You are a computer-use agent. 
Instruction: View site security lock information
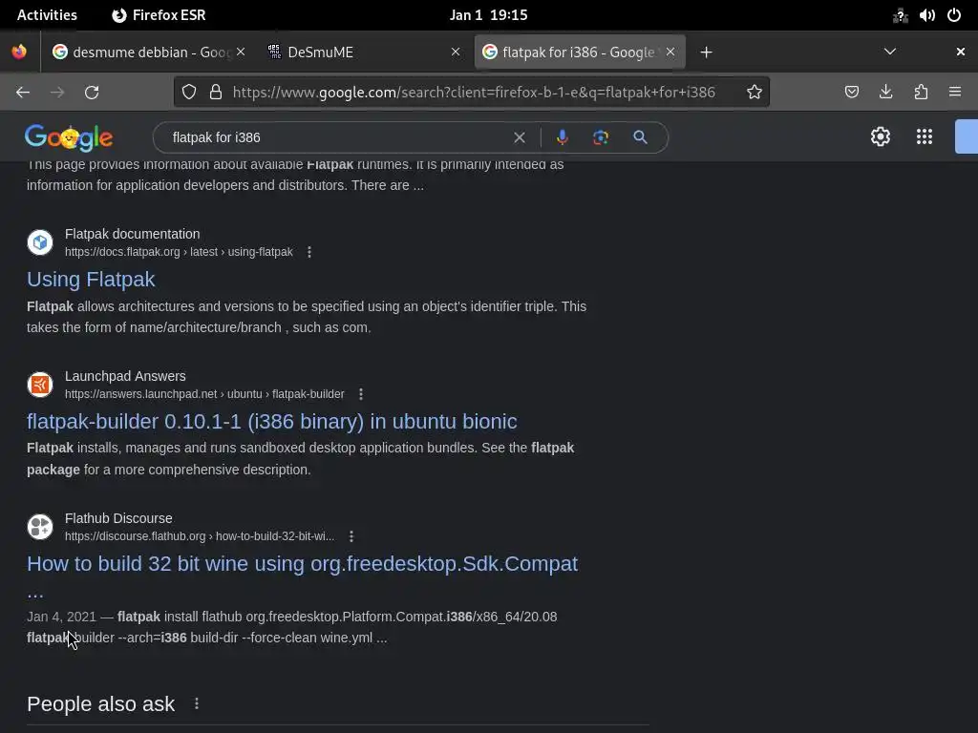click(x=216, y=93)
